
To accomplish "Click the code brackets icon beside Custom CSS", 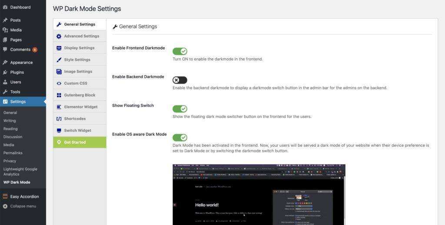I will coord(59,83).
